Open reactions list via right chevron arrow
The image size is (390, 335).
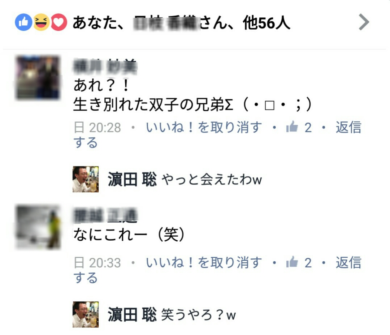[x=364, y=22]
